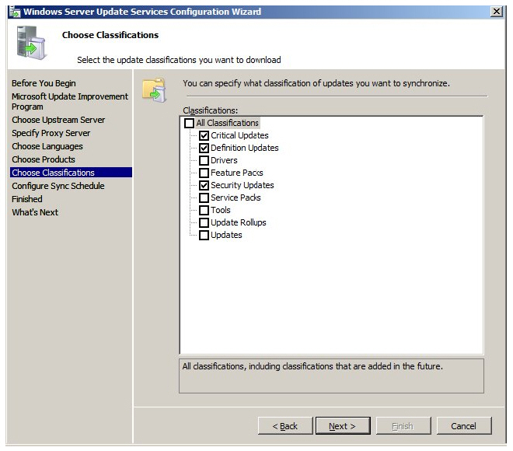Open Choose Products step
The height and width of the screenshot is (451, 513).
point(44,159)
